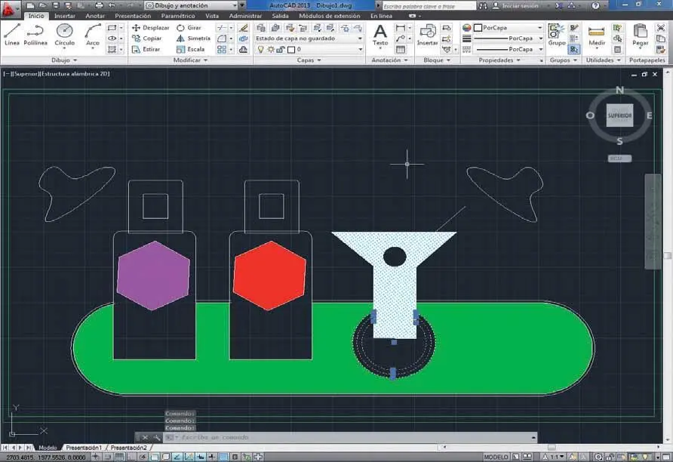Open the layer state dropdown

pyautogui.click(x=309, y=38)
